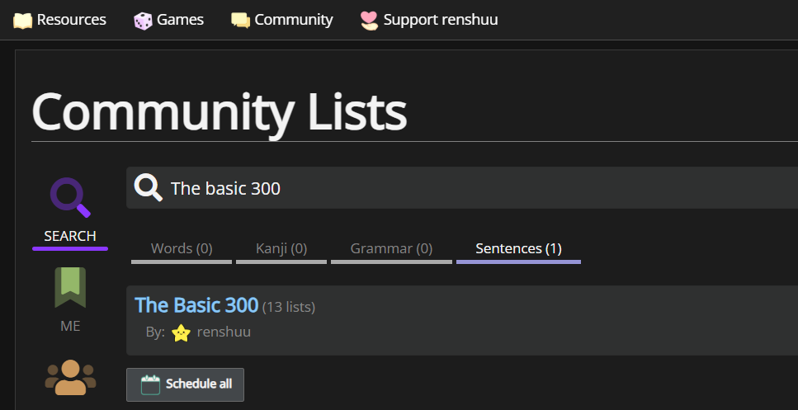798x410 pixels.
Task: Select the purple Search magnifier sidebar icon
Action: coord(70,198)
